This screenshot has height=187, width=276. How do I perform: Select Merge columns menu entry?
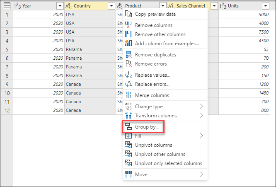(165, 95)
